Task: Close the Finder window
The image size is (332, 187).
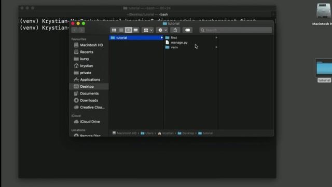Action: point(73,23)
